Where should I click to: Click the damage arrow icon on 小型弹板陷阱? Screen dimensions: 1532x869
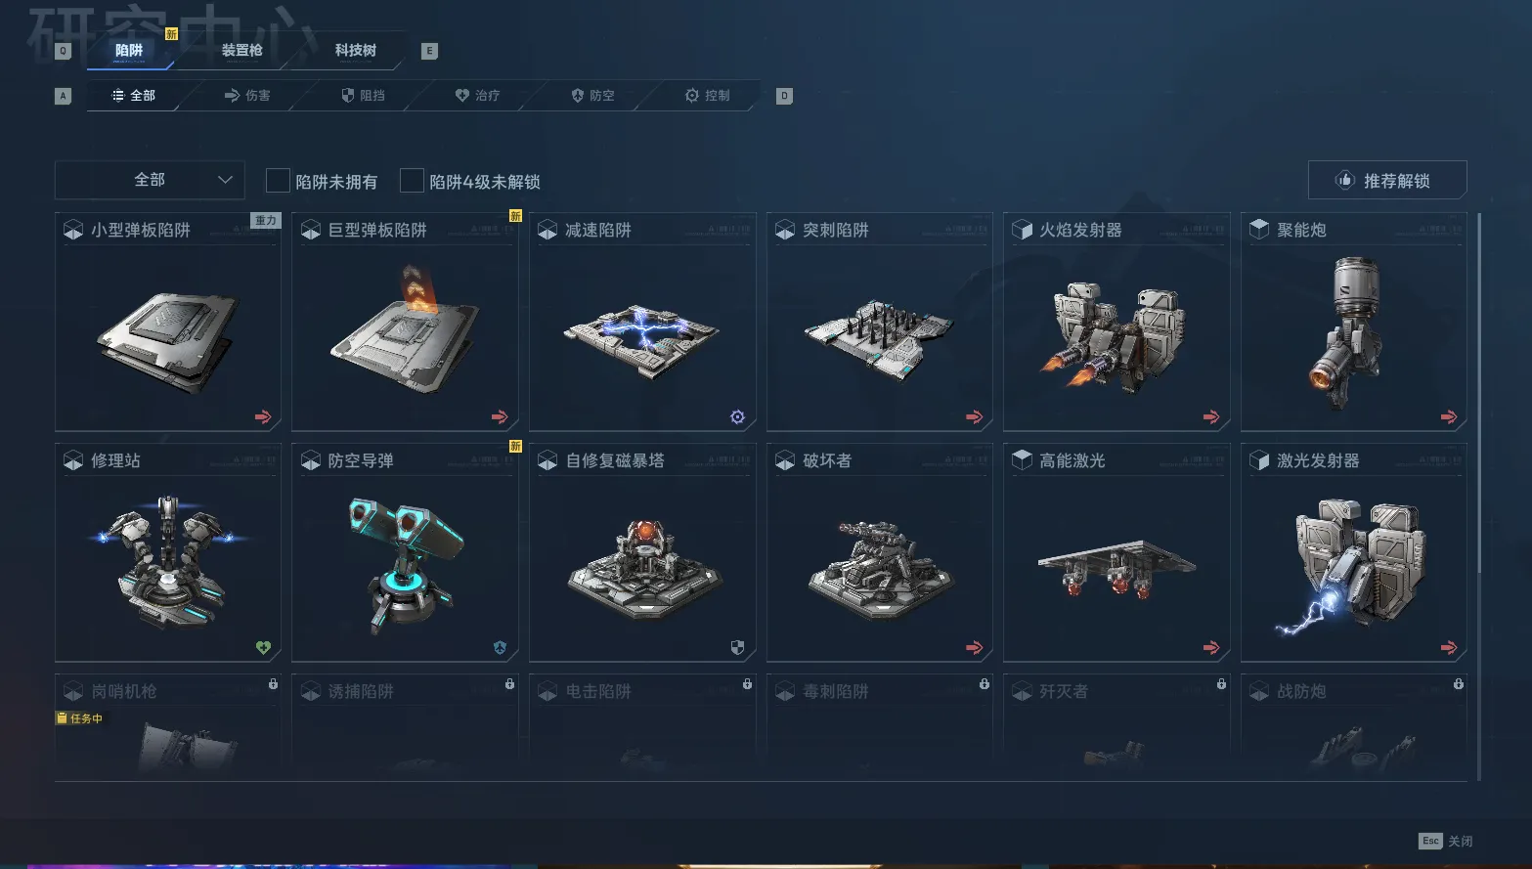pos(263,417)
